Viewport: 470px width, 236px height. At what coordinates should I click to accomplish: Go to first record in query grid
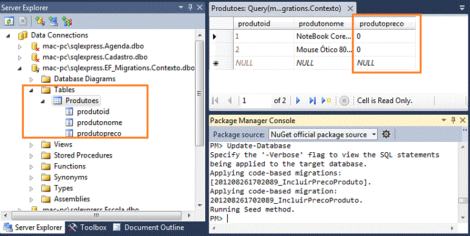click(215, 101)
